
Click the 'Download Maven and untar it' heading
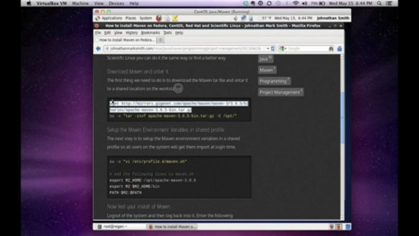coord(138,71)
